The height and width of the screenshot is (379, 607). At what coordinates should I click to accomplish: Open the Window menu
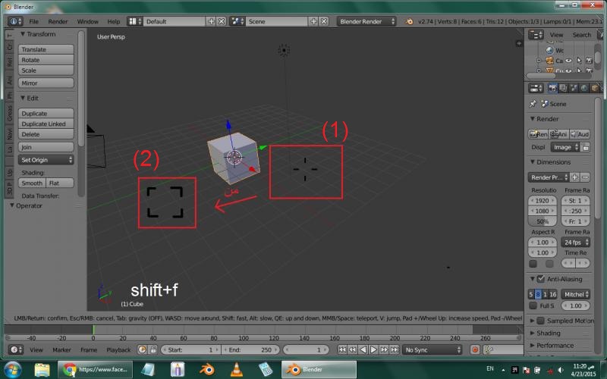click(x=87, y=22)
